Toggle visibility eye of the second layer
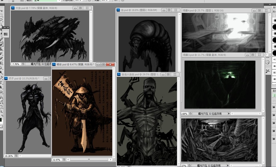 [274, 115]
